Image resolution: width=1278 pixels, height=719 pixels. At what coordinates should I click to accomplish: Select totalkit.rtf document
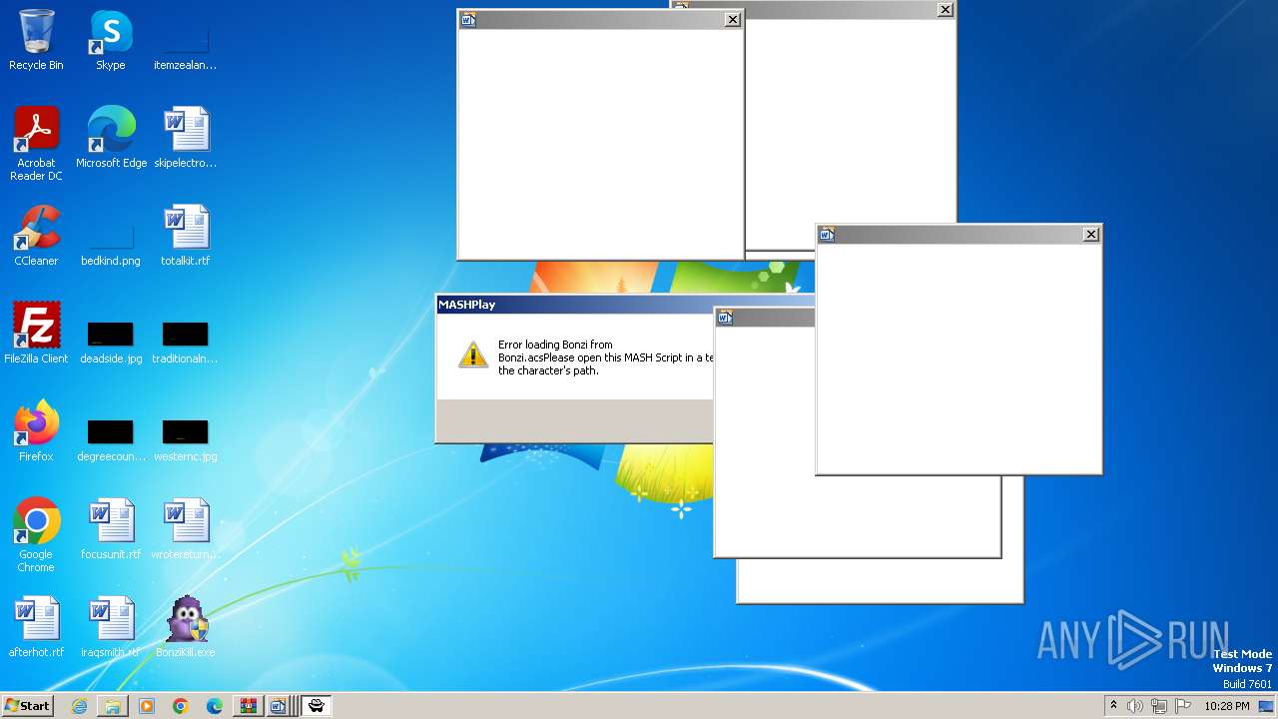tap(185, 236)
